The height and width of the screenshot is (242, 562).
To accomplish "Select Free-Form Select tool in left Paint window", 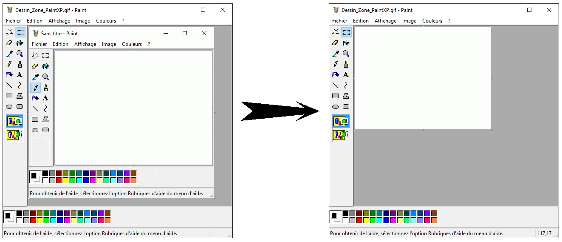I will point(9,32).
